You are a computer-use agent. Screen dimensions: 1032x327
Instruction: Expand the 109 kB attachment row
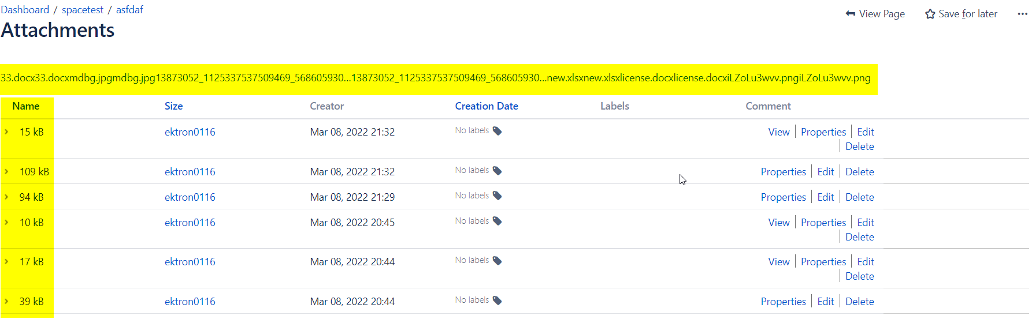click(x=6, y=172)
